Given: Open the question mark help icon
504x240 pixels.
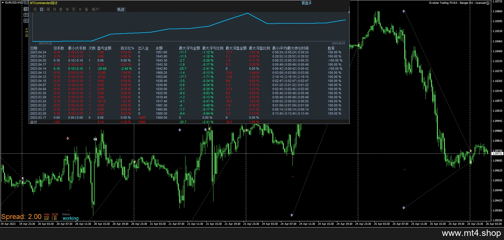Looking at the screenshot, I should point(26,15).
